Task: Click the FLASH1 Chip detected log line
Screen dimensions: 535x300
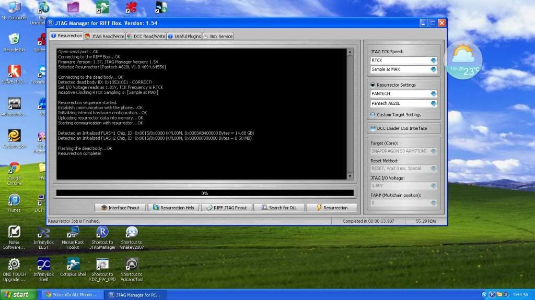Action: click(x=156, y=133)
